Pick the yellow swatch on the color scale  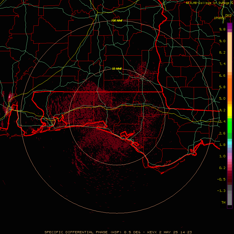[230, 111]
